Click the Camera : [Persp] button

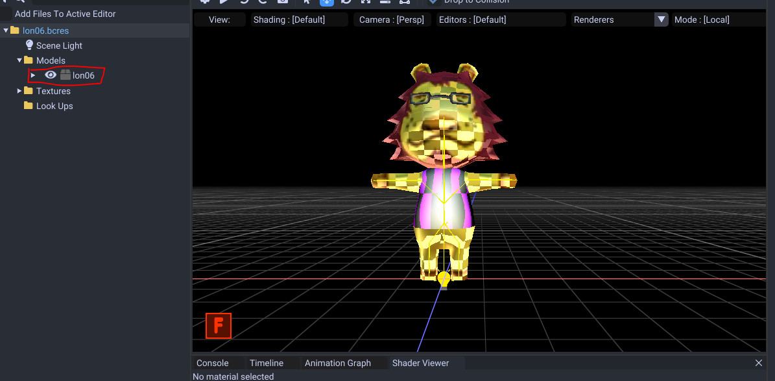coord(392,19)
